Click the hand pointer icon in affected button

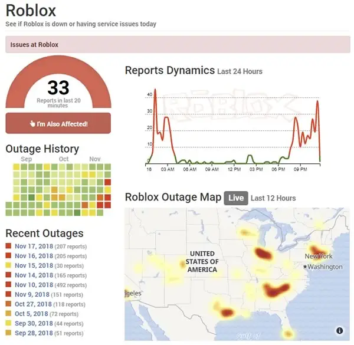click(x=32, y=124)
